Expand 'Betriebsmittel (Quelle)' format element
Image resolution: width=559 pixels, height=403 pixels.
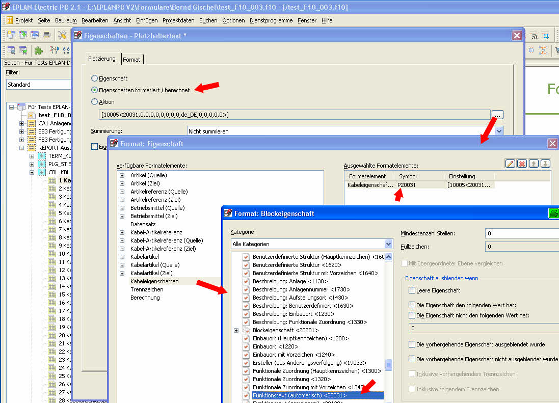[122, 208]
